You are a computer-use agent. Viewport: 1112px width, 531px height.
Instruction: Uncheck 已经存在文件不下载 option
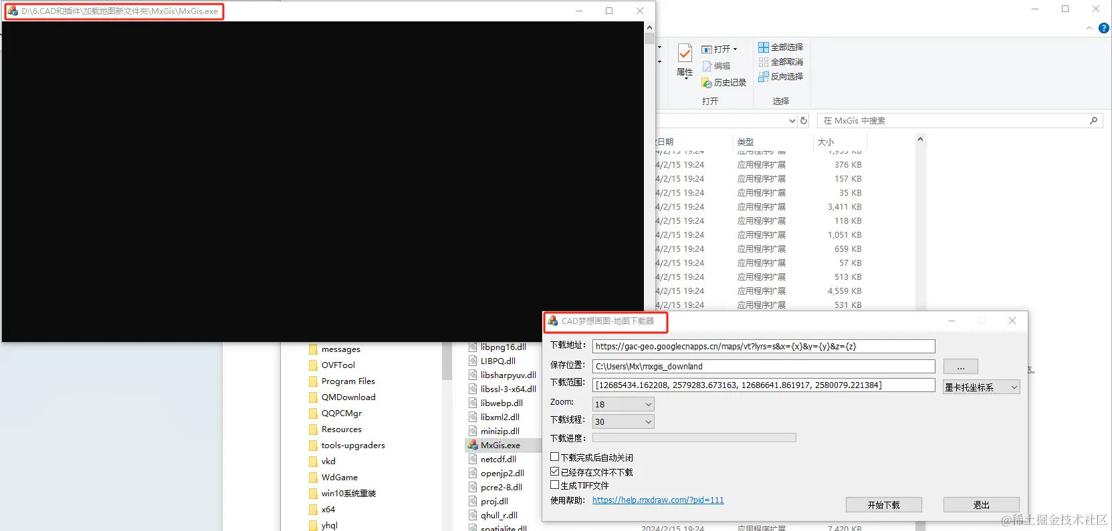click(554, 472)
